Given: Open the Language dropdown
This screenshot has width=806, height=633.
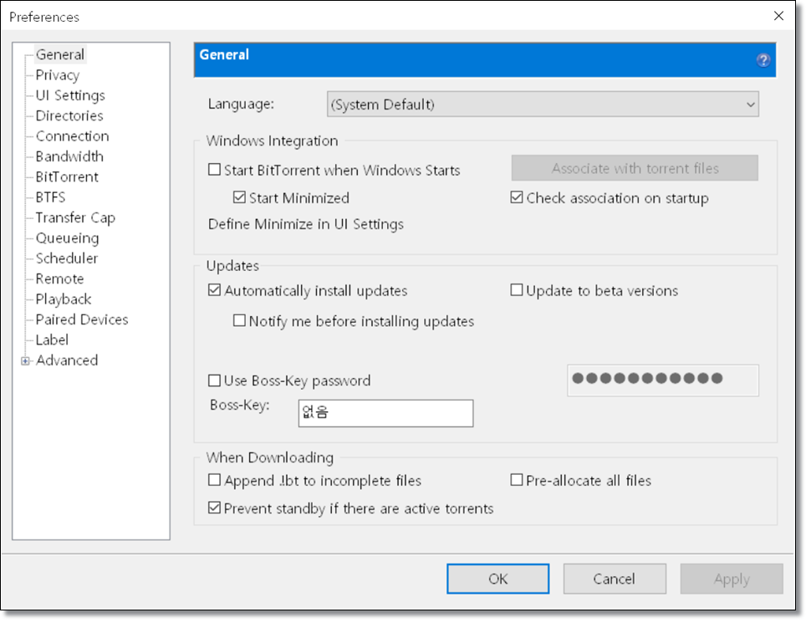Looking at the screenshot, I should coord(543,105).
